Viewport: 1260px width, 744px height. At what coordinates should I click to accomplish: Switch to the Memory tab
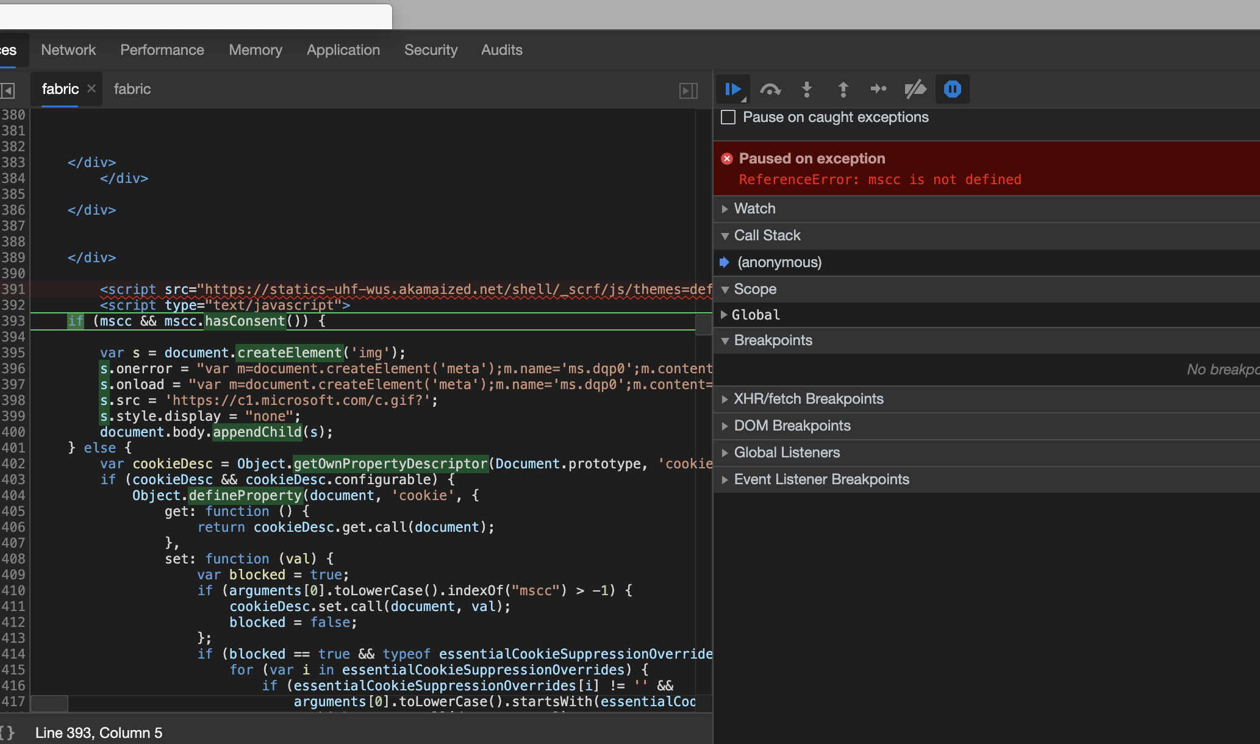pos(256,50)
